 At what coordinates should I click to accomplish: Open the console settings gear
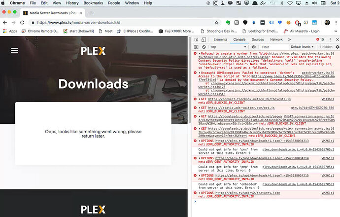[338, 47]
